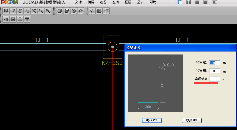Screen dimensions: 237x130
Task: Click the 梁顶标高 input field showing 0
Action: tap(215, 79)
